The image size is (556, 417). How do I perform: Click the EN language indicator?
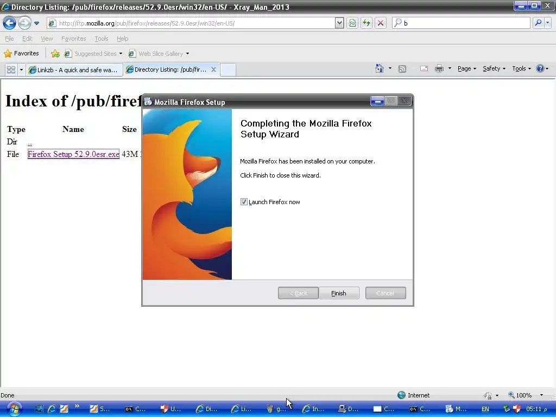(x=485, y=409)
